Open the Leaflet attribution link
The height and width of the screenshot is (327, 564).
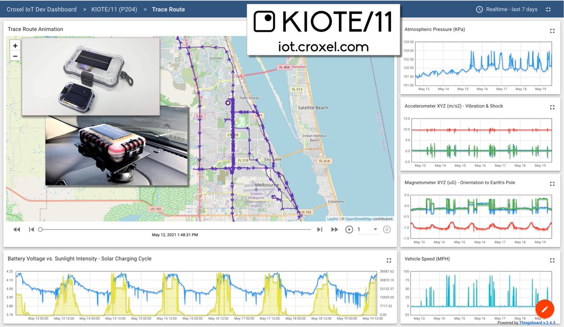tap(333, 219)
